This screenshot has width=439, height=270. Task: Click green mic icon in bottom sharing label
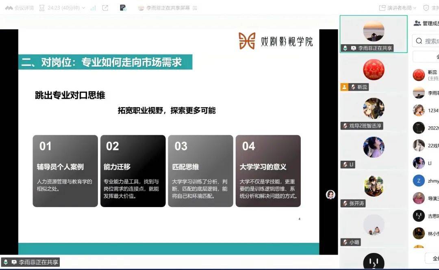pos(6,262)
